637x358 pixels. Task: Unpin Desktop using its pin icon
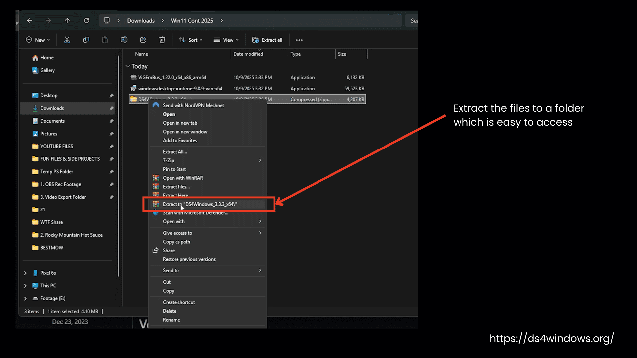click(112, 96)
